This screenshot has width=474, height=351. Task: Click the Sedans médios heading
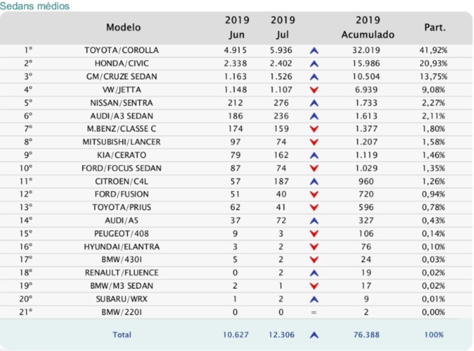35,6
